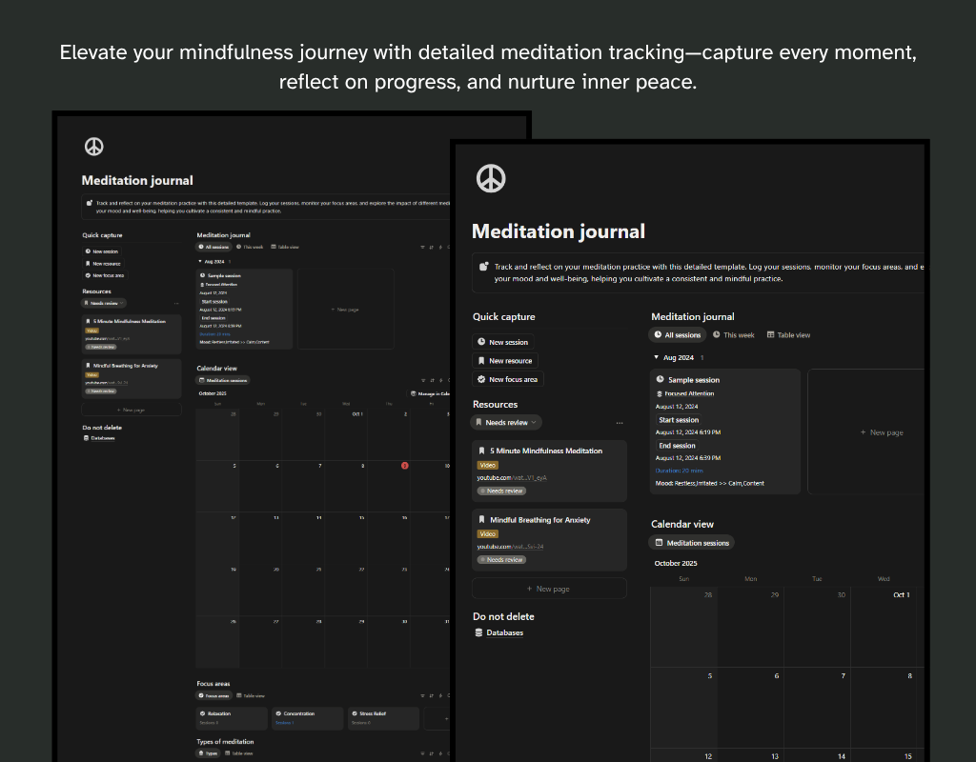Click the sort icon in the background Calendar view toolbar
This screenshot has width=976, height=762.
pyautogui.click(x=432, y=380)
